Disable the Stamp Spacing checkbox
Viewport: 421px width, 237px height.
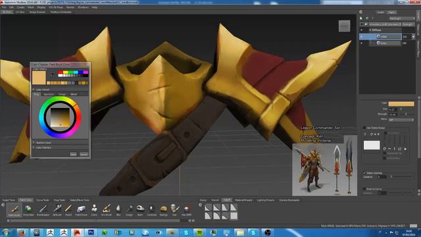point(364,172)
